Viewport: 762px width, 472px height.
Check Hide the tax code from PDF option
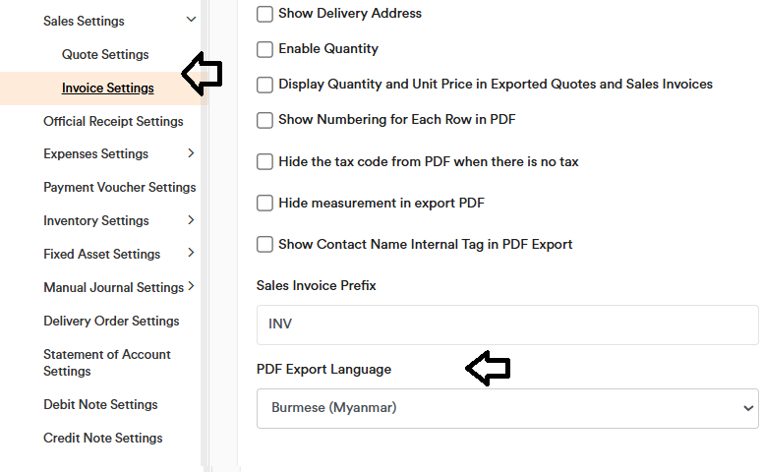tap(264, 162)
